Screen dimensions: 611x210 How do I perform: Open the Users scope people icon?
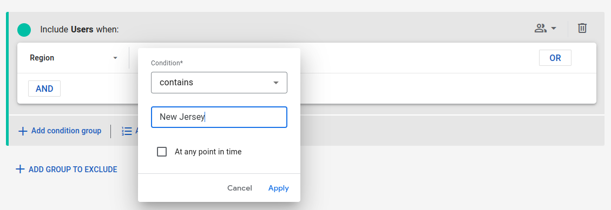(540, 28)
